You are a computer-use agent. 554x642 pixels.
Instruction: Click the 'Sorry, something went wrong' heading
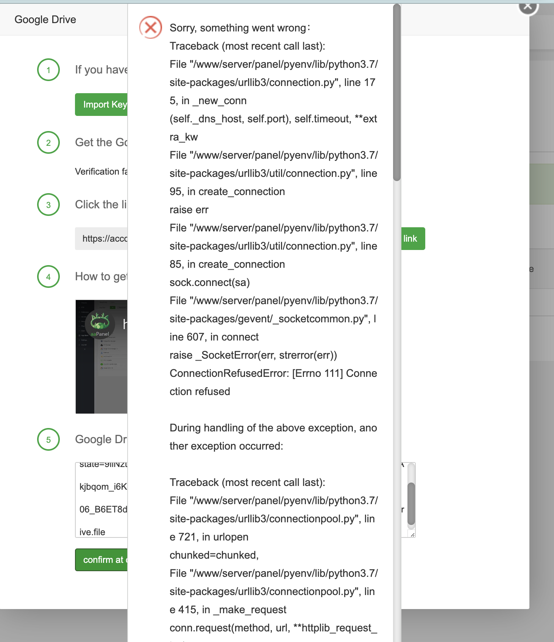pyautogui.click(x=240, y=28)
